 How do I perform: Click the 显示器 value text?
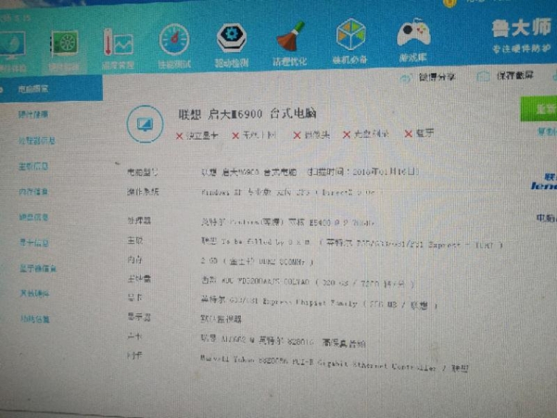221,318
